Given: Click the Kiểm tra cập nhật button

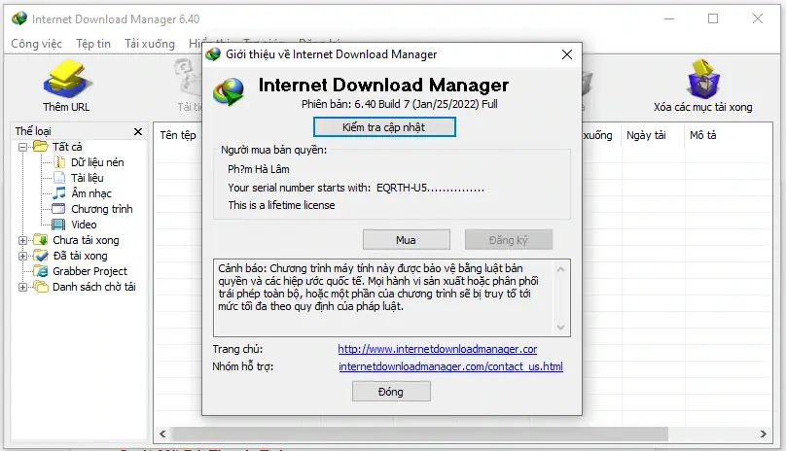Looking at the screenshot, I should tap(384, 126).
